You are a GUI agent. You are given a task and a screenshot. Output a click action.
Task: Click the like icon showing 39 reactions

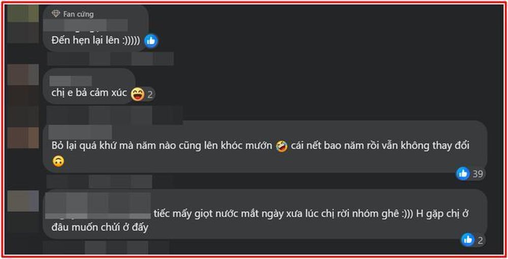(x=463, y=174)
